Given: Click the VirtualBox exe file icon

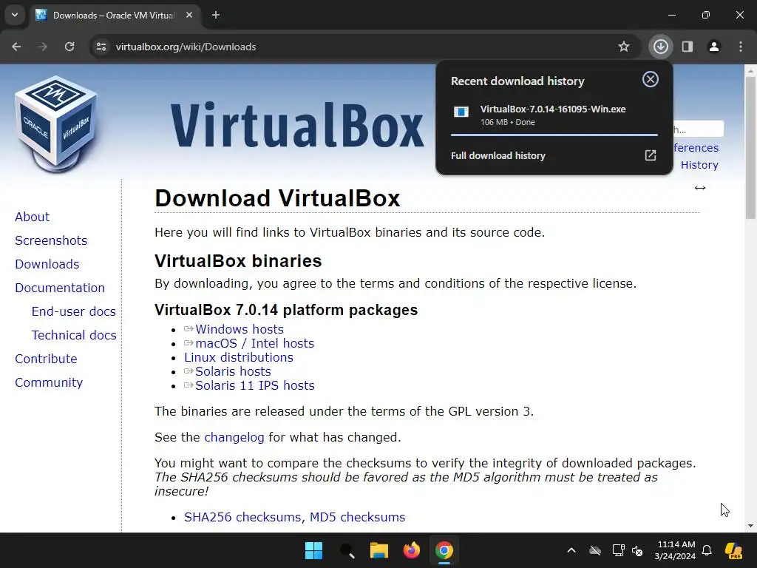Looking at the screenshot, I should (x=461, y=112).
